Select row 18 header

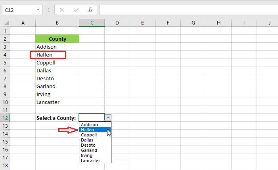click(5, 165)
